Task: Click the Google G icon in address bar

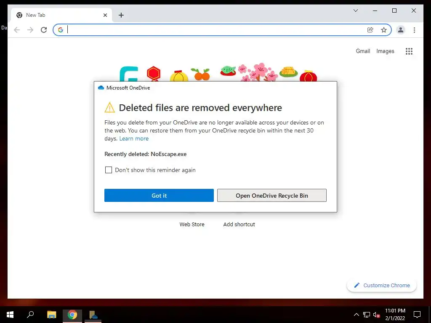Action: (x=61, y=30)
